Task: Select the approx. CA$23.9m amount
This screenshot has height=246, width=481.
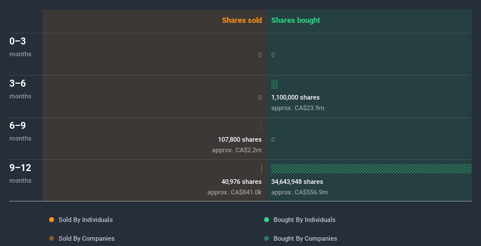Action: [x=298, y=108]
